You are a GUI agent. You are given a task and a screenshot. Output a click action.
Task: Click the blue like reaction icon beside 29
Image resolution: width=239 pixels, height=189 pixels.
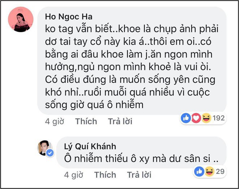click(199, 171)
